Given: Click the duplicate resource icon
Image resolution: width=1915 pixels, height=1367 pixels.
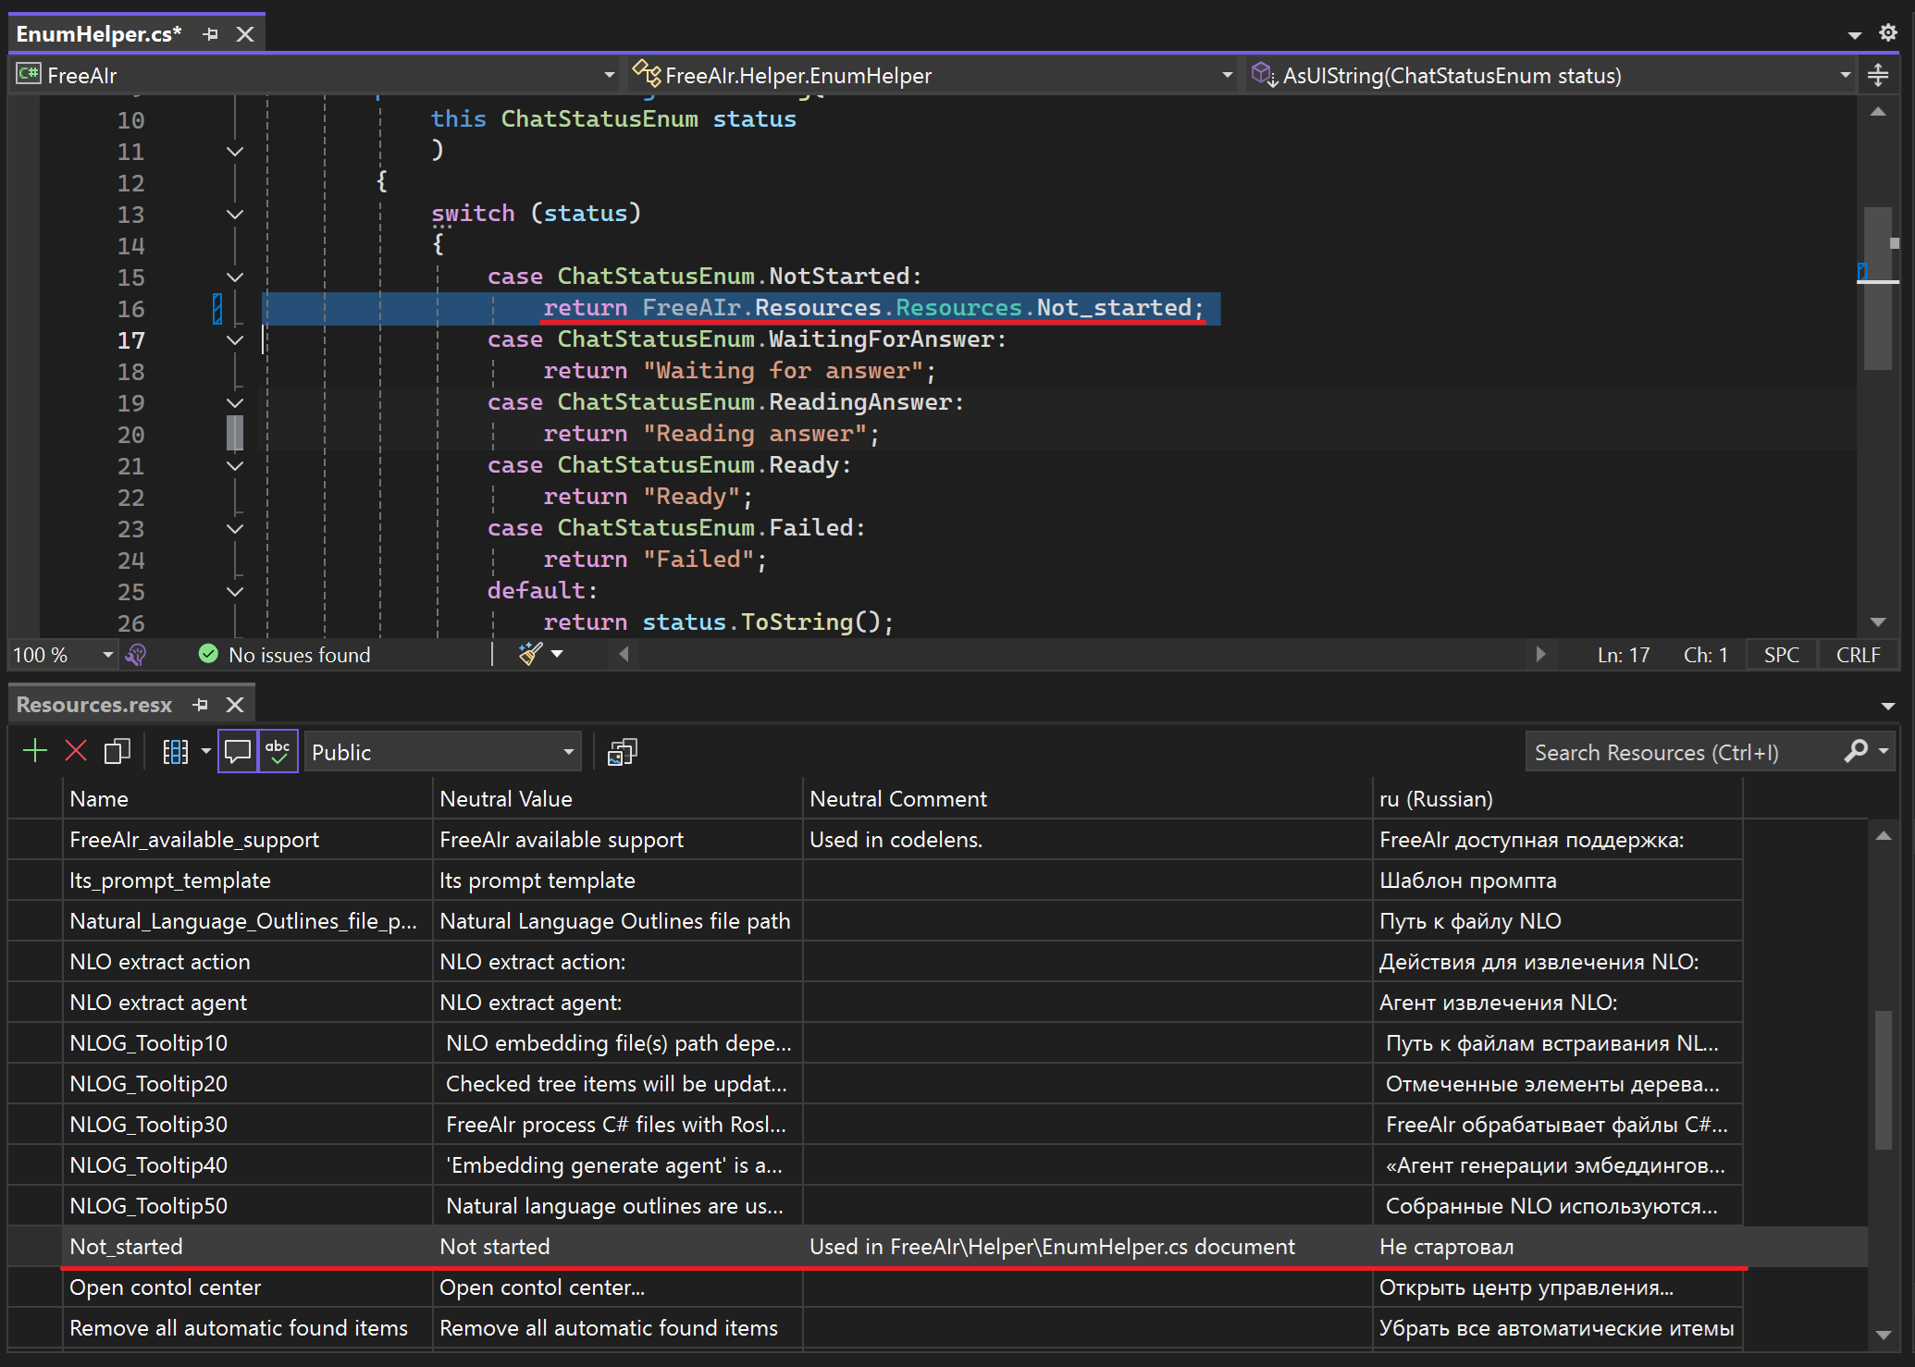Looking at the screenshot, I should click(x=117, y=751).
